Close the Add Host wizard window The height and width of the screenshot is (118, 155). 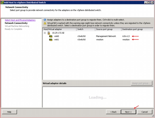tap(152, 2)
